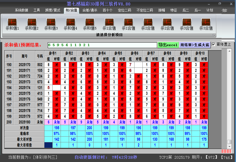Click the 【972】 draw result in status bar
The image size is (236, 162).
(211, 157)
